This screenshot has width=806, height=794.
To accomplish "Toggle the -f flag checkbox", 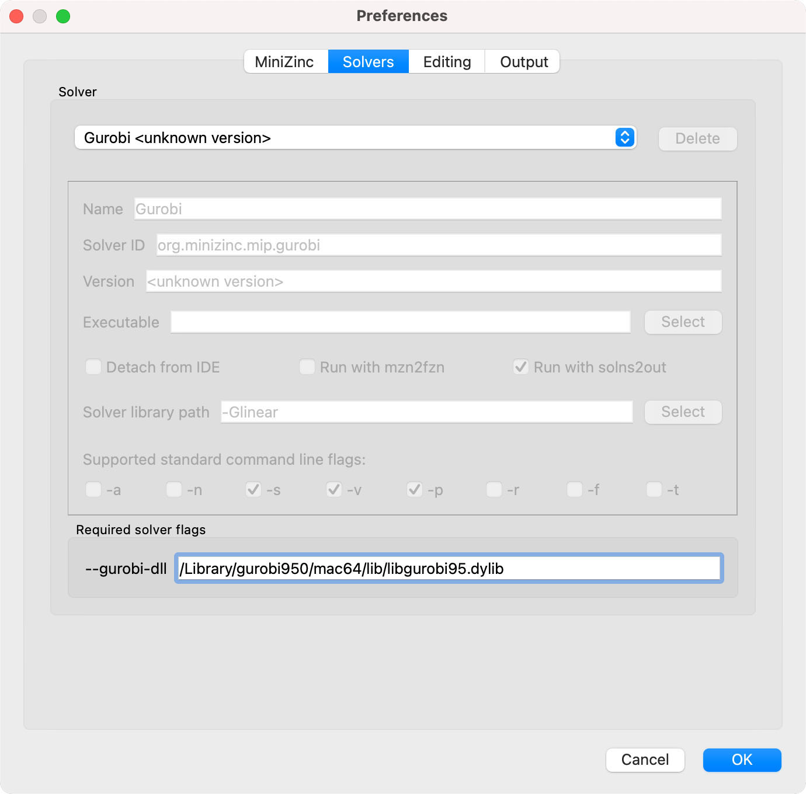I will coord(575,489).
